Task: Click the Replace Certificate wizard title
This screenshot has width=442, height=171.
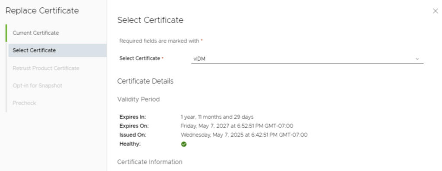Action: 42,11
